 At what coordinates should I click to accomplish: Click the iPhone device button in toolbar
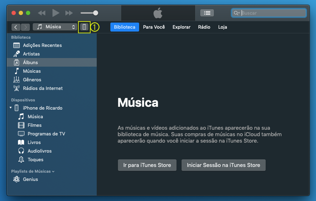click(84, 27)
